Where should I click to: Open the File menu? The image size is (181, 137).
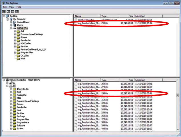(5, 7)
